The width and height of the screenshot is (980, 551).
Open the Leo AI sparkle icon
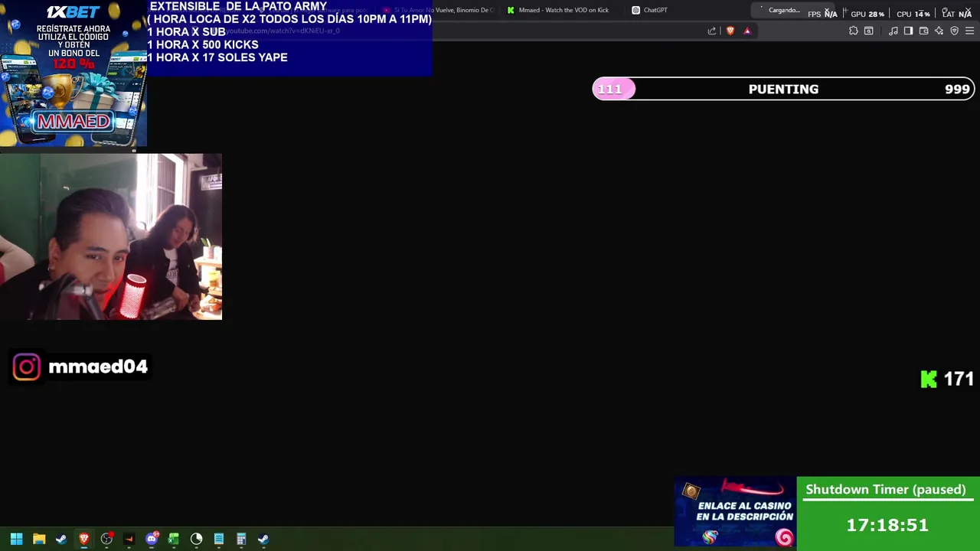pos(939,31)
